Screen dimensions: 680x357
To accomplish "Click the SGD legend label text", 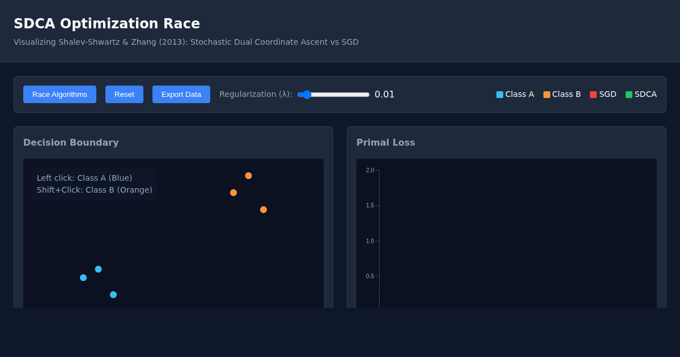I will tap(607, 95).
